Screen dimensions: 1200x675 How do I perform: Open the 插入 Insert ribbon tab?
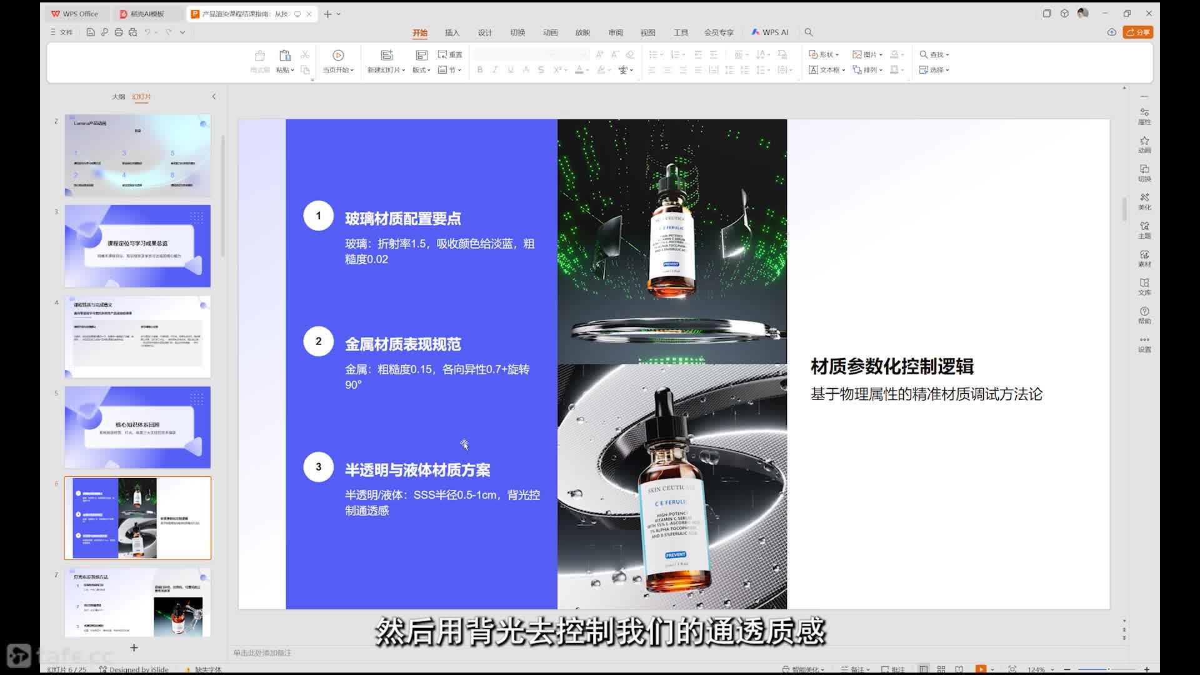tap(452, 32)
